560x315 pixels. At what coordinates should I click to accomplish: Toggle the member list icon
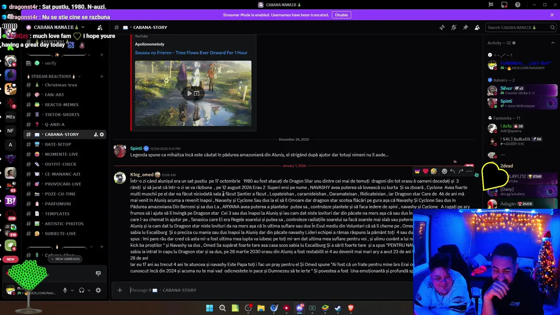tap(477, 27)
